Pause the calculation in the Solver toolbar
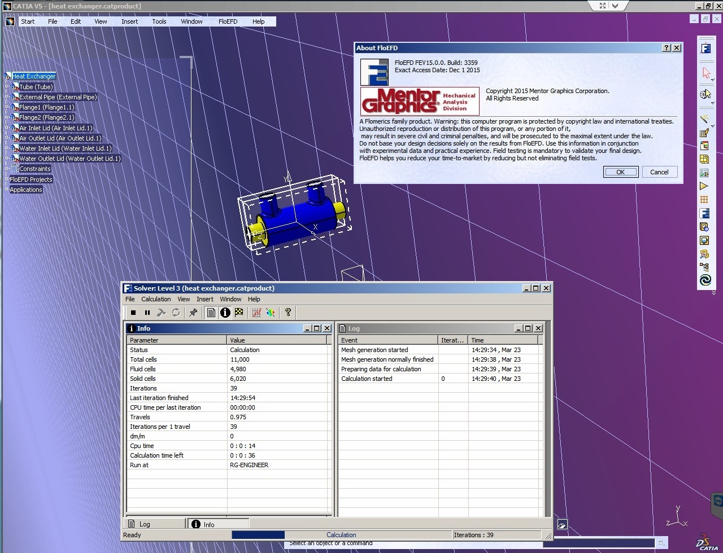 147,313
